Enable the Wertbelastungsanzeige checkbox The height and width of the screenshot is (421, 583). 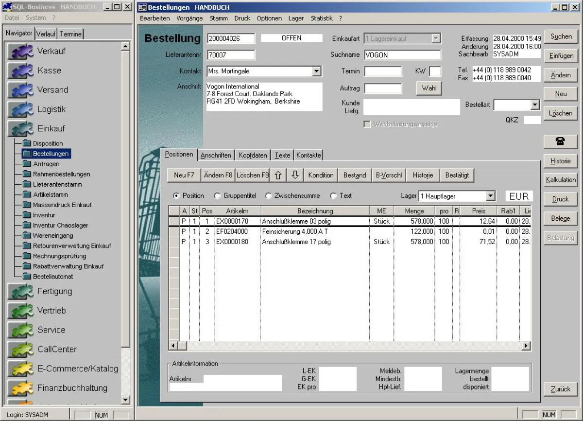(x=368, y=124)
